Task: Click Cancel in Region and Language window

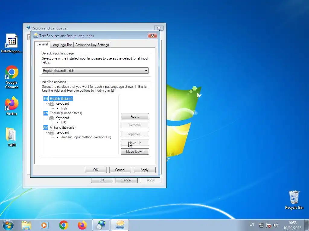Action: [x=126, y=180]
